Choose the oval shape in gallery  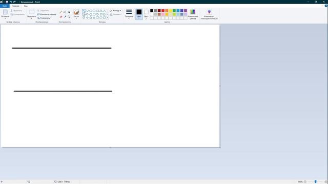(91, 11)
